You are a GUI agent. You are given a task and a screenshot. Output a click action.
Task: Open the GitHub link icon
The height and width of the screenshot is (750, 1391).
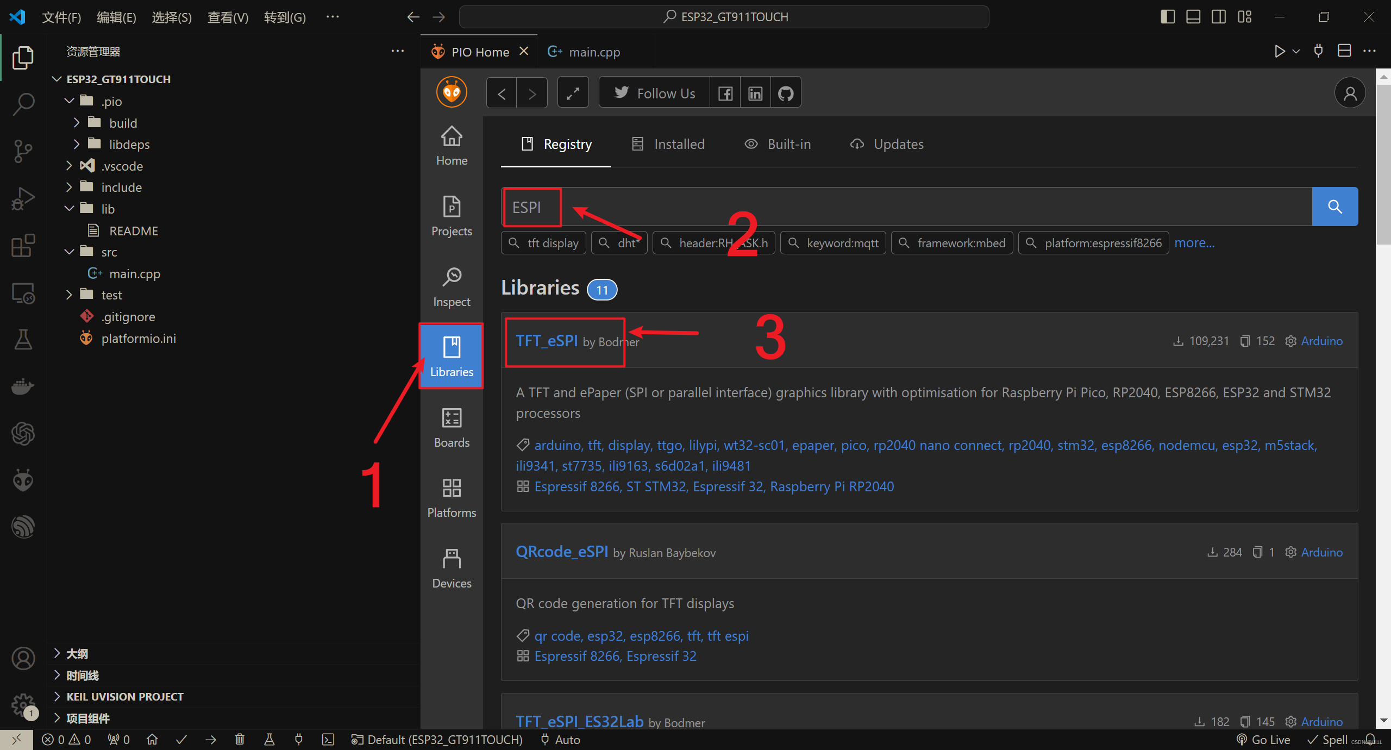point(786,93)
